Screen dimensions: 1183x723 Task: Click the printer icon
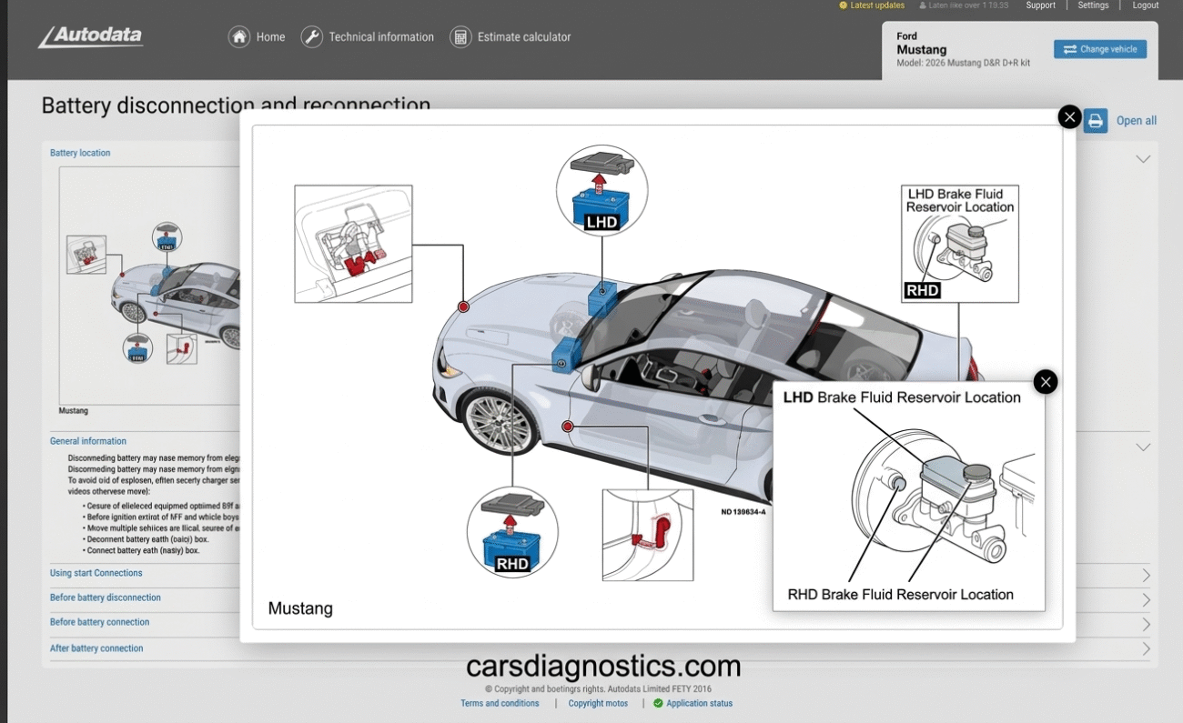coord(1096,121)
